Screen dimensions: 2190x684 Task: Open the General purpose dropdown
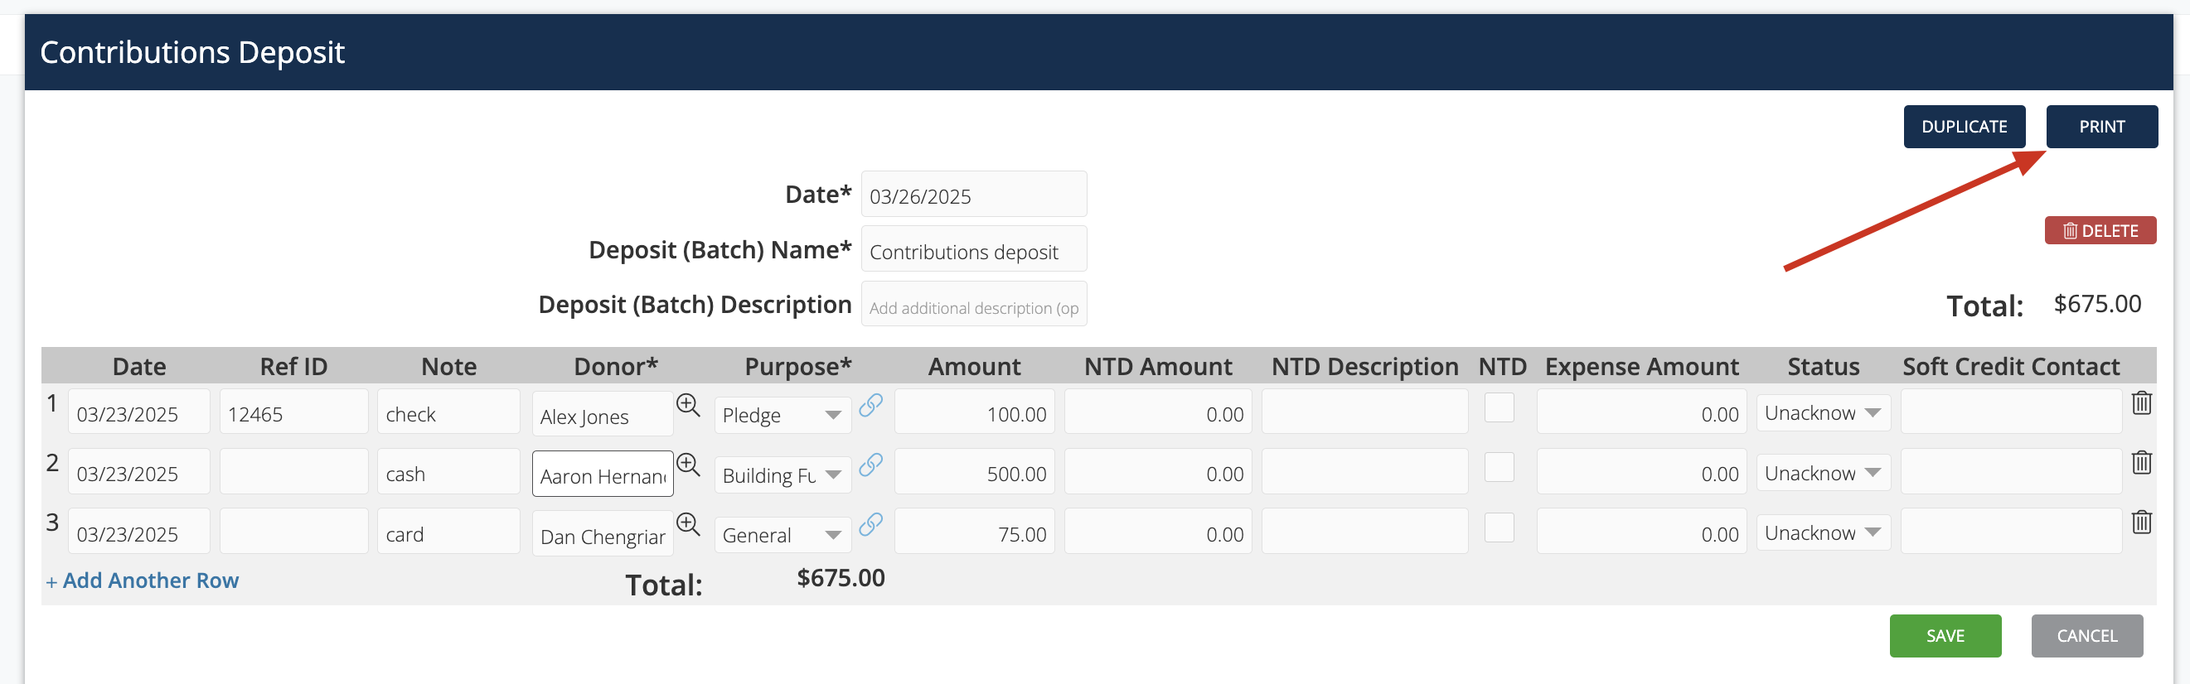tap(782, 534)
